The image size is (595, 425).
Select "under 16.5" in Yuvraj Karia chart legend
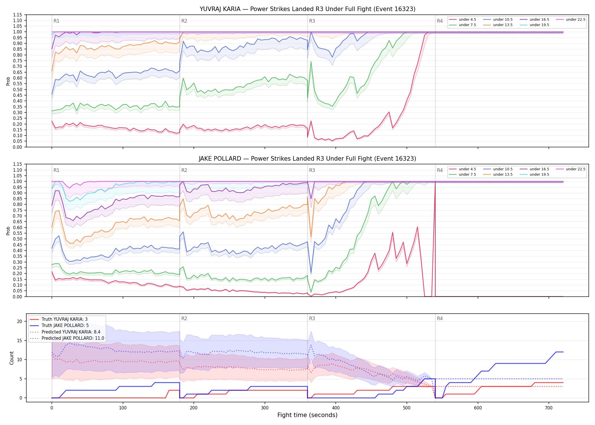click(535, 20)
